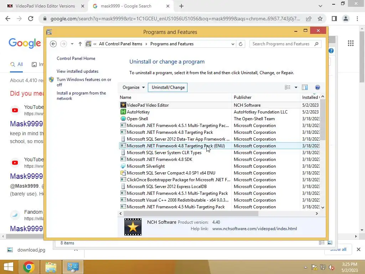This screenshot has width=365, height=274.
Task: Share this page from the address bar
Action: click(x=309, y=19)
